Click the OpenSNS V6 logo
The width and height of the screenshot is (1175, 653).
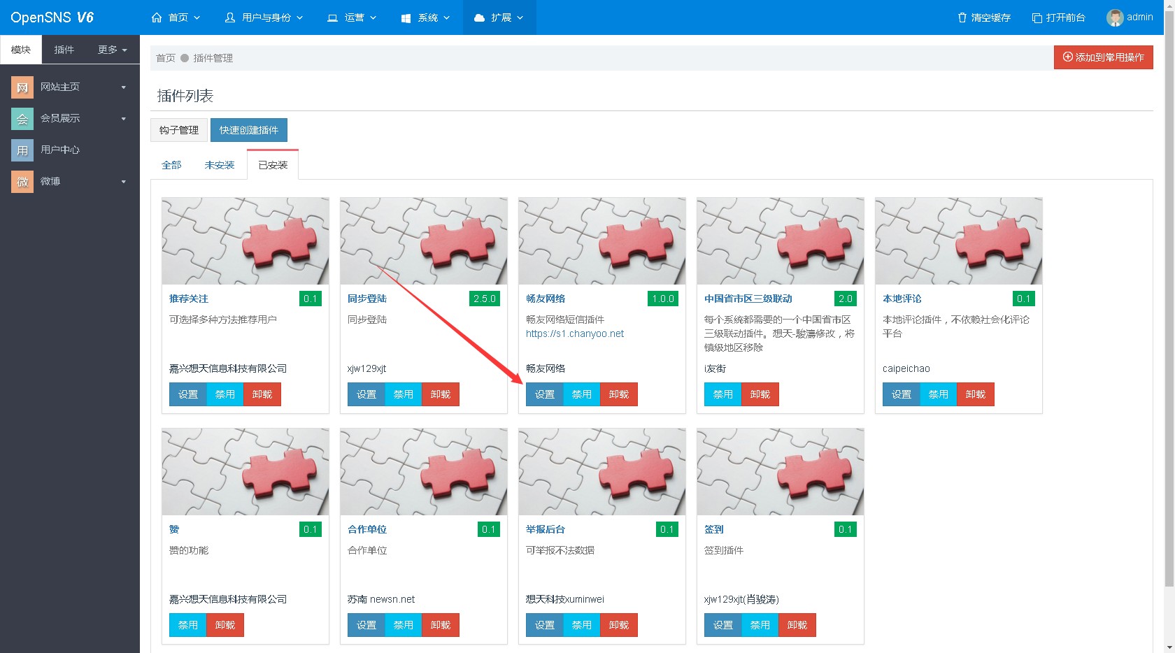pos(52,17)
